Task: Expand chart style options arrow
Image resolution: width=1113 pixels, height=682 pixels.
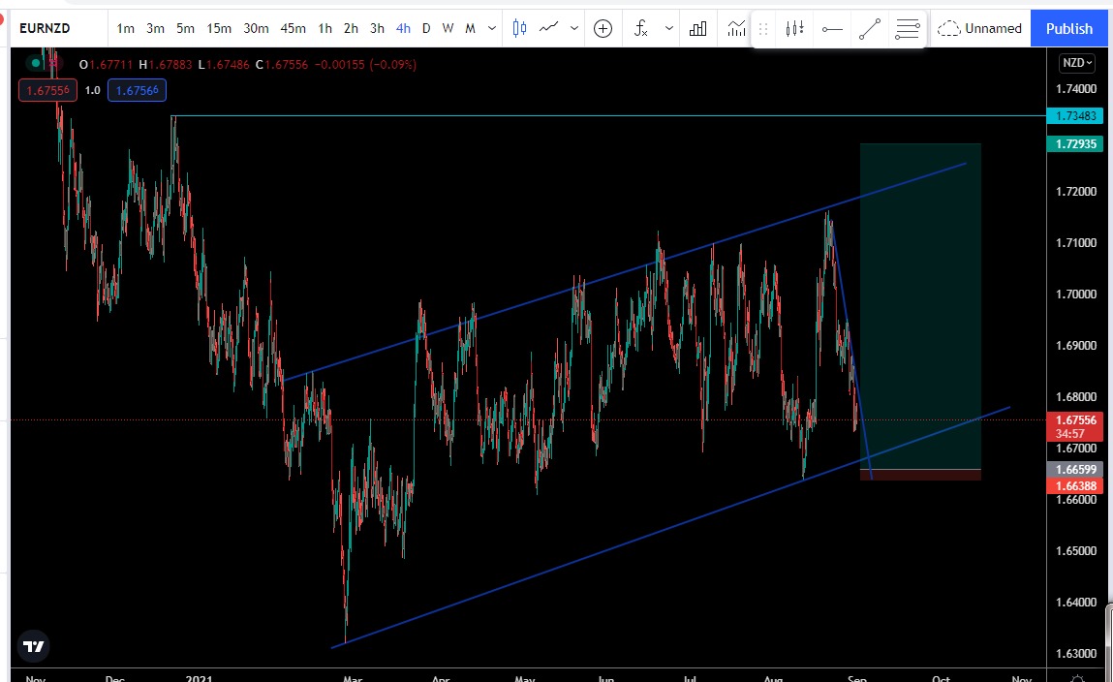Action: (x=574, y=28)
